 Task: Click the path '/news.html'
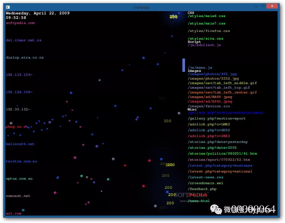point(199,201)
